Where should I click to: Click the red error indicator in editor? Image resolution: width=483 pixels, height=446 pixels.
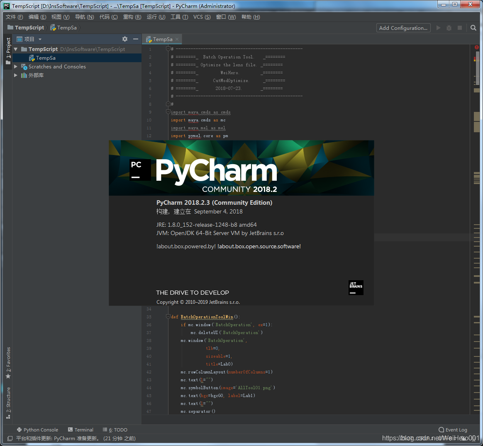coord(476,47)
